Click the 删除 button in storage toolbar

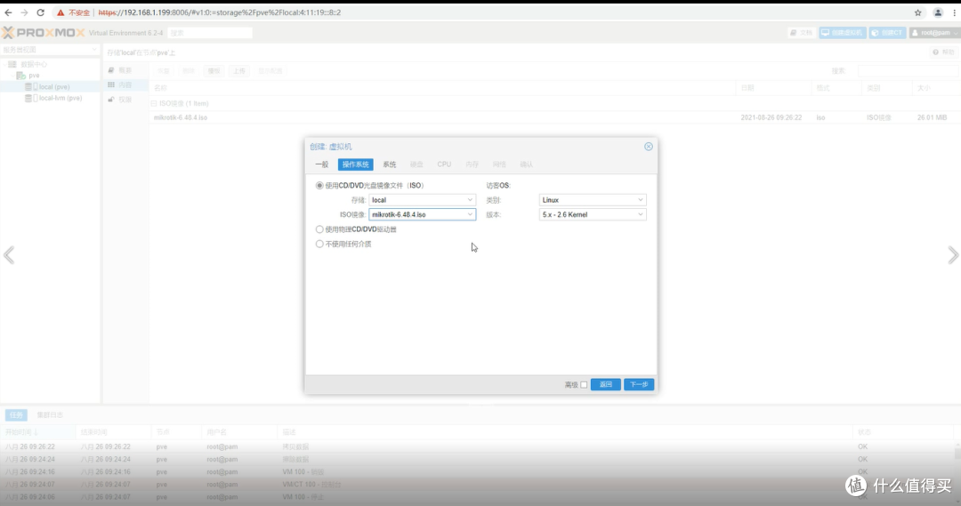(188, 71)
